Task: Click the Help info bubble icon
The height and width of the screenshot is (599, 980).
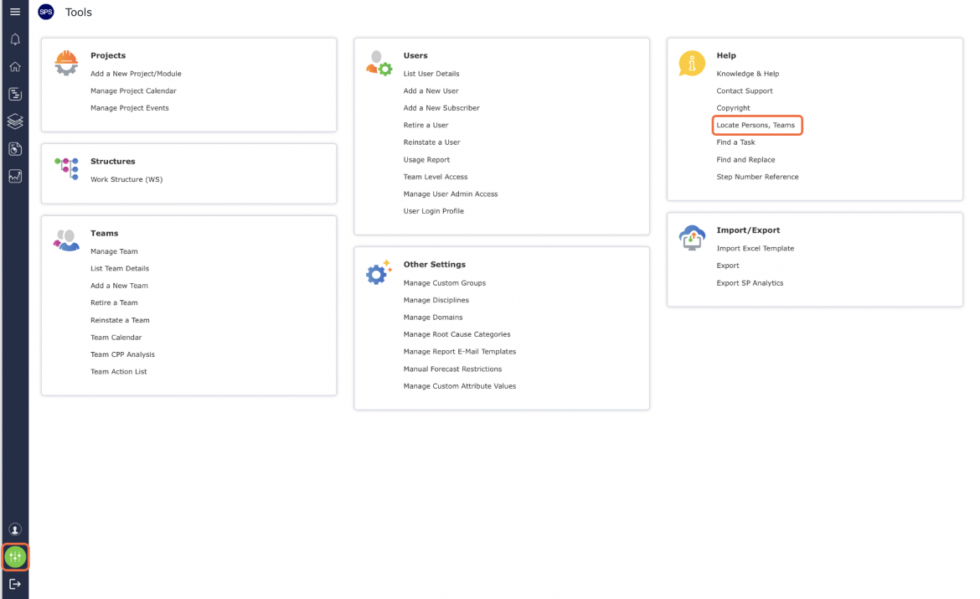Action: click(691, 63)
